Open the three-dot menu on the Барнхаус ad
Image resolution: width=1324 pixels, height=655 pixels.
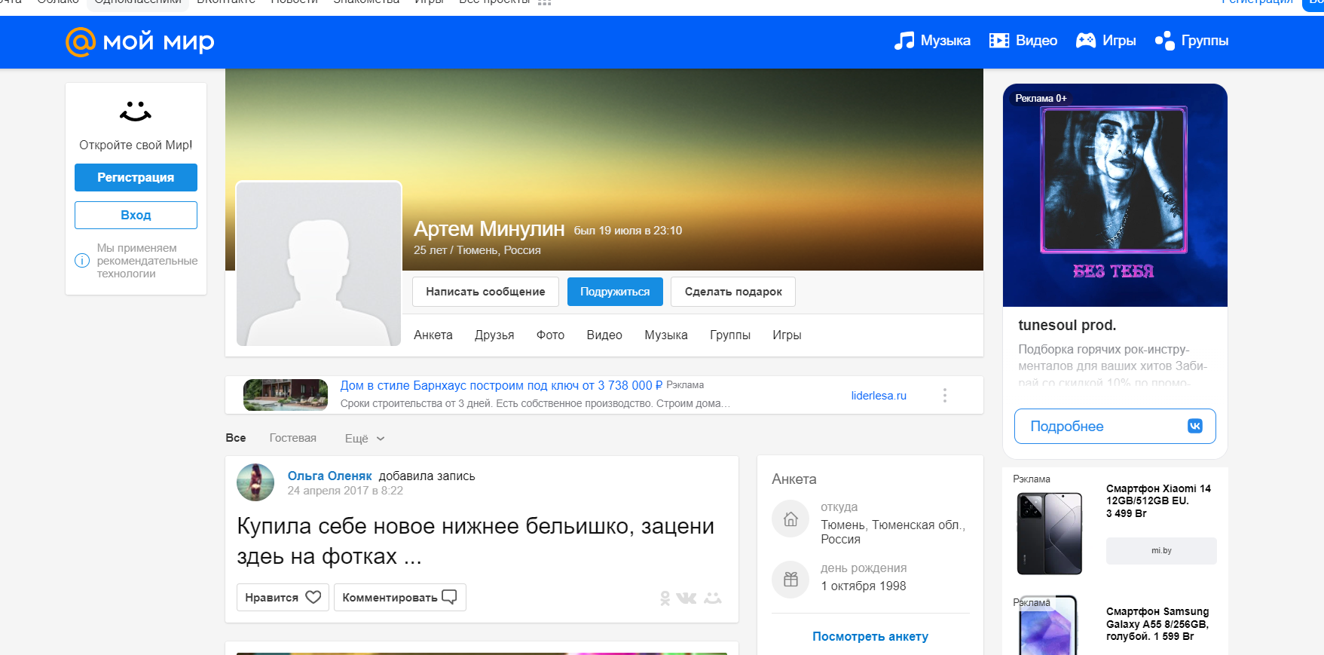(x=944, y=395)
